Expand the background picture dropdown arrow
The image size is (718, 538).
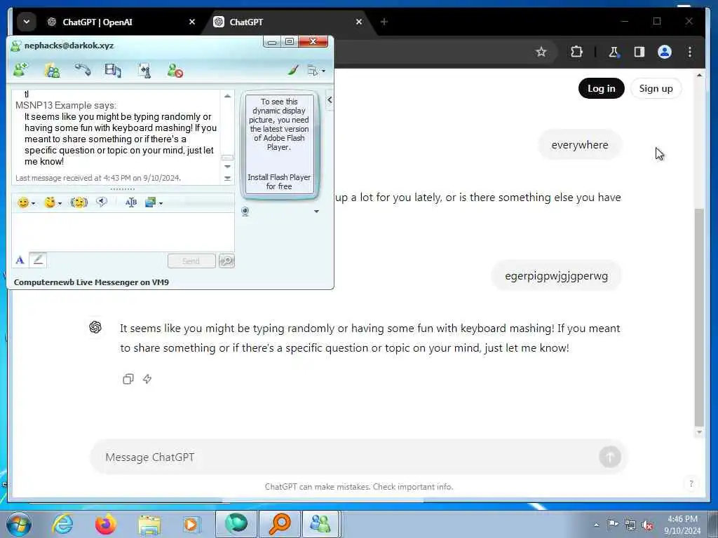click(161, 203)
